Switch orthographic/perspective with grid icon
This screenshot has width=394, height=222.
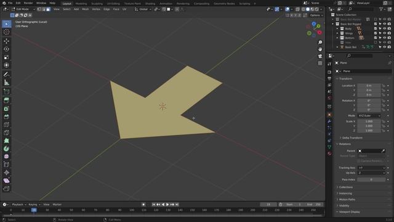[x=320, y=63]
